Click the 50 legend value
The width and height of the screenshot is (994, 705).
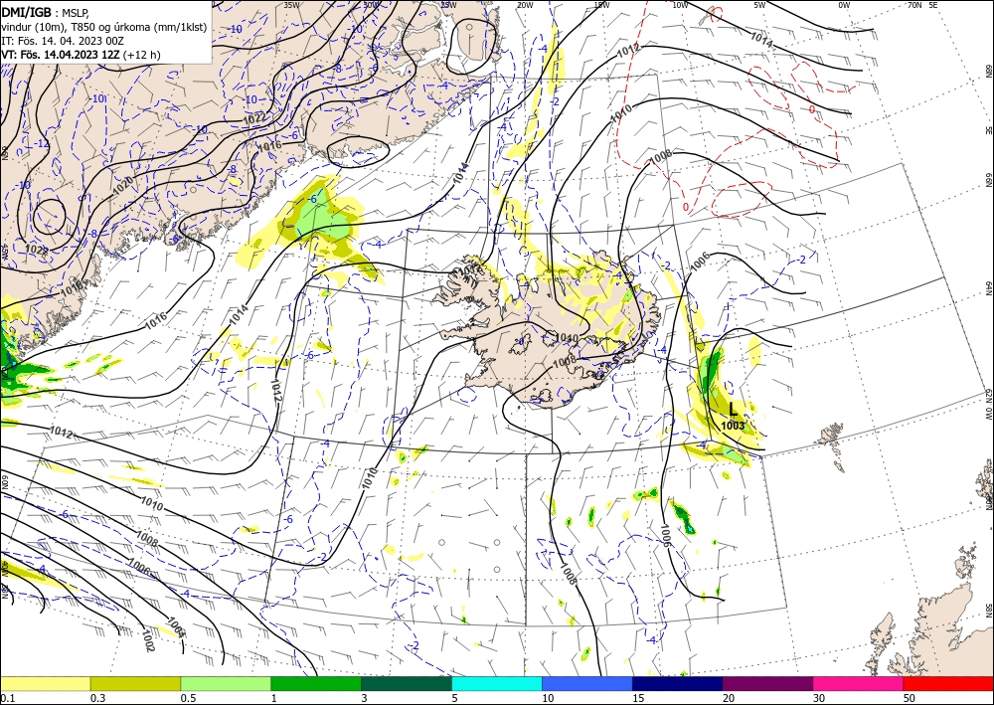(x=910, y=698)
